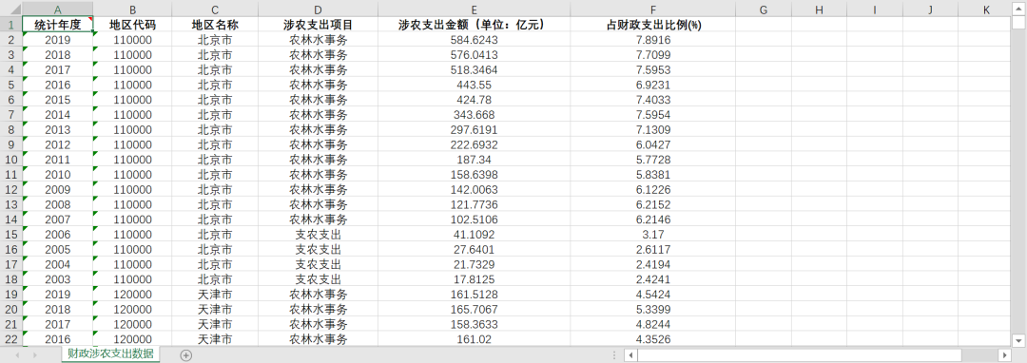Select the 天津市 cell in row 19
This screenshot has width=1027, height=363.
[x=215, y=295]
